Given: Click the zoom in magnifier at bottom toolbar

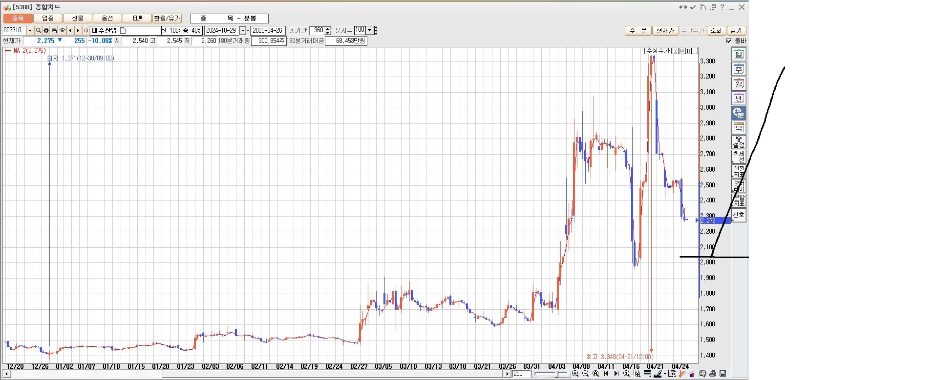Looking at the screenshot, I should (x=575, y=374).
